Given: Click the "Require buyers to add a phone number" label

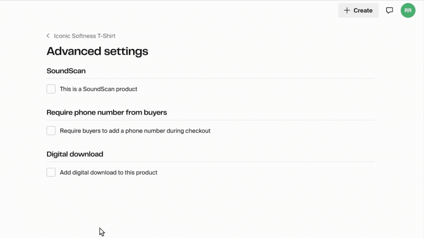Looking at the screenshot, I should [135, 131].
